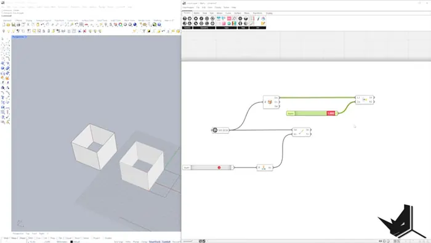431x243 pixels.
Task: Click the Box parameter component on Grasshopper canvas
Action: [220, 130]
